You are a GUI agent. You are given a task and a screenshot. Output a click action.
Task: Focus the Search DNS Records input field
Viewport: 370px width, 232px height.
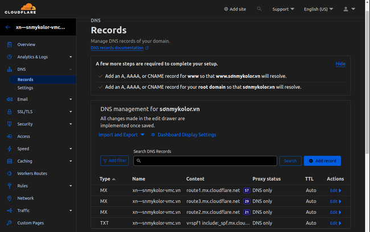[x=205, y=161]
